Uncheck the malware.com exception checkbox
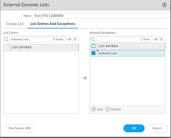 click(x=94, y=53)
